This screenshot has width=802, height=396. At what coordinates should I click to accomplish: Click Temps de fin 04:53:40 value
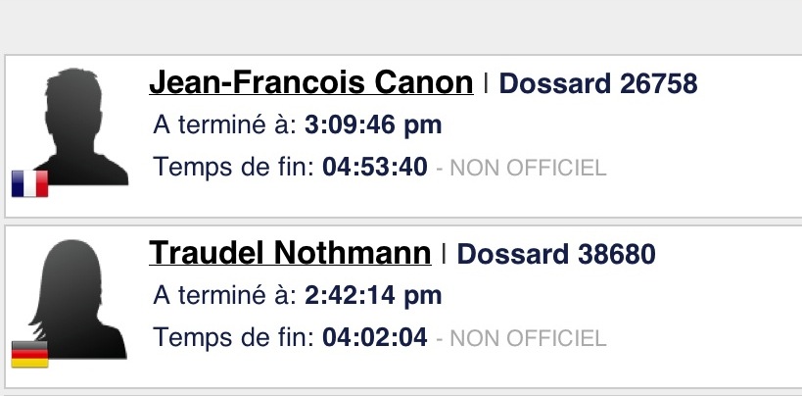click(x=375, y=167)
